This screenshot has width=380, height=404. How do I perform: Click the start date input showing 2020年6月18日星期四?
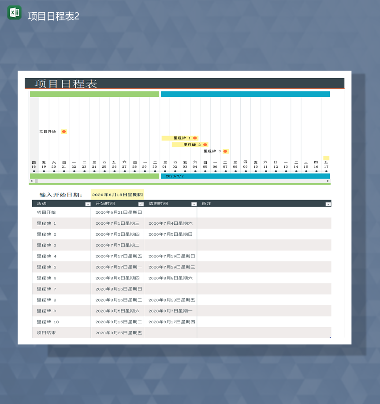(x=117, y=194)
